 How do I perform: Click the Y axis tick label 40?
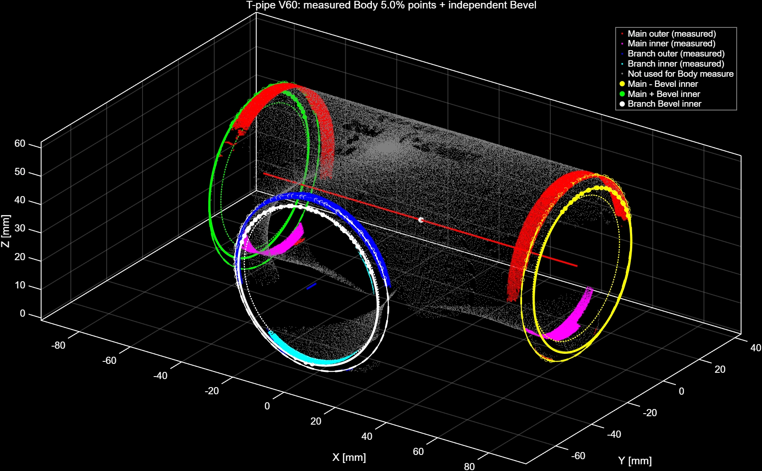[x=756, y=348]
